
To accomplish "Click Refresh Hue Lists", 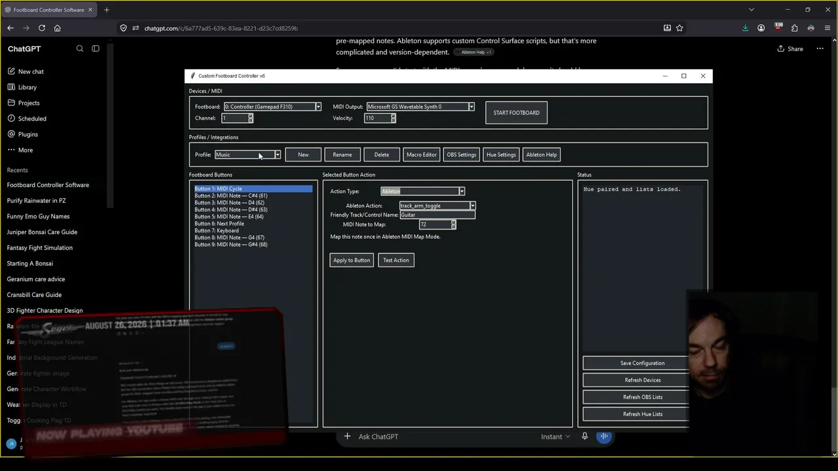I will (x=642, y=414).
